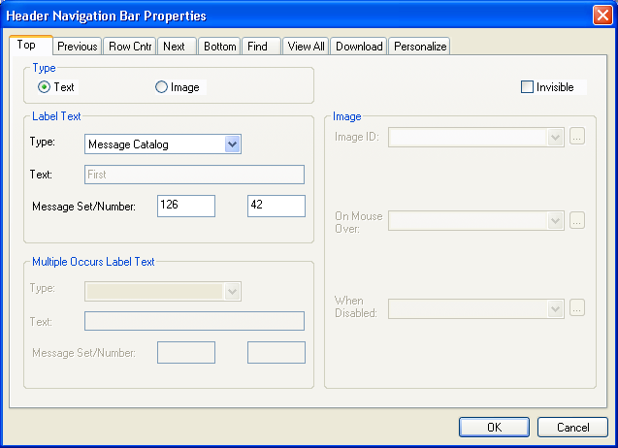This screenshot has width=618, height=448.
Task: Select the Image radio button
Action: 161,87
